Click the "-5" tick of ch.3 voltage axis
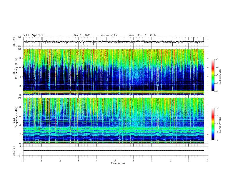The image size is (233, 180). click(x=20, y=156)
